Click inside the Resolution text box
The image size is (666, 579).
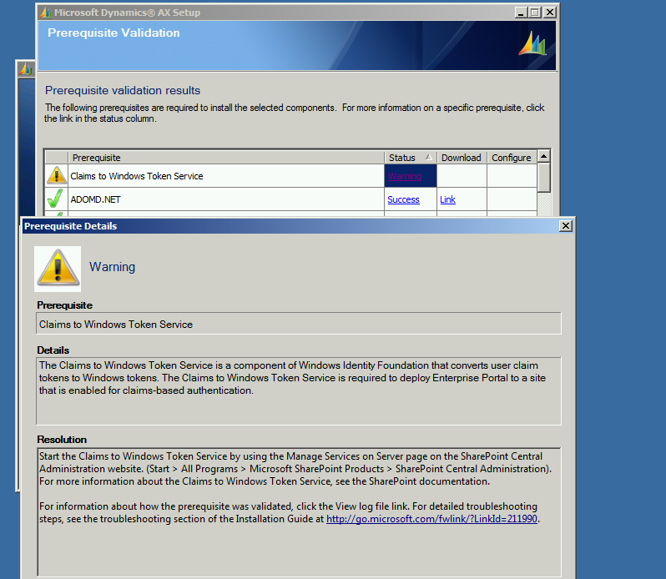[299, 511]
